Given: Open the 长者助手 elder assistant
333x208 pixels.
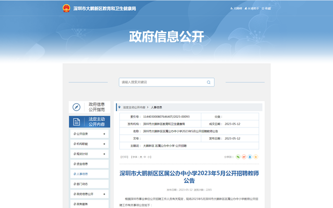Looking at the screenshot, I should click(x=252, y=9).
